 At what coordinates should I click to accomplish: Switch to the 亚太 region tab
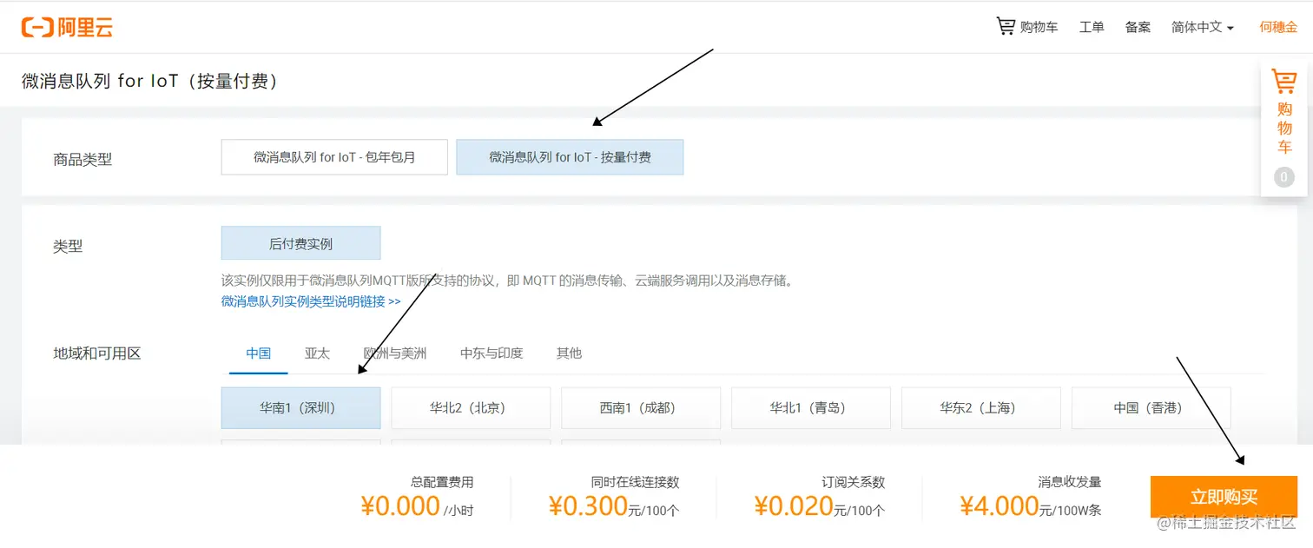[x=317, y=353]
